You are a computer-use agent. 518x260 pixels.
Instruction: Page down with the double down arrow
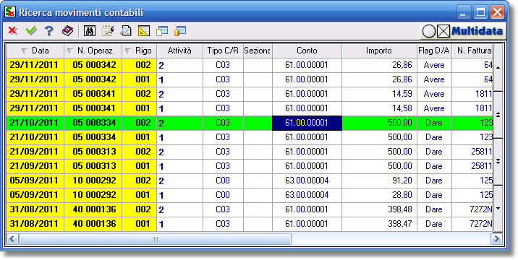click(498, 161)
